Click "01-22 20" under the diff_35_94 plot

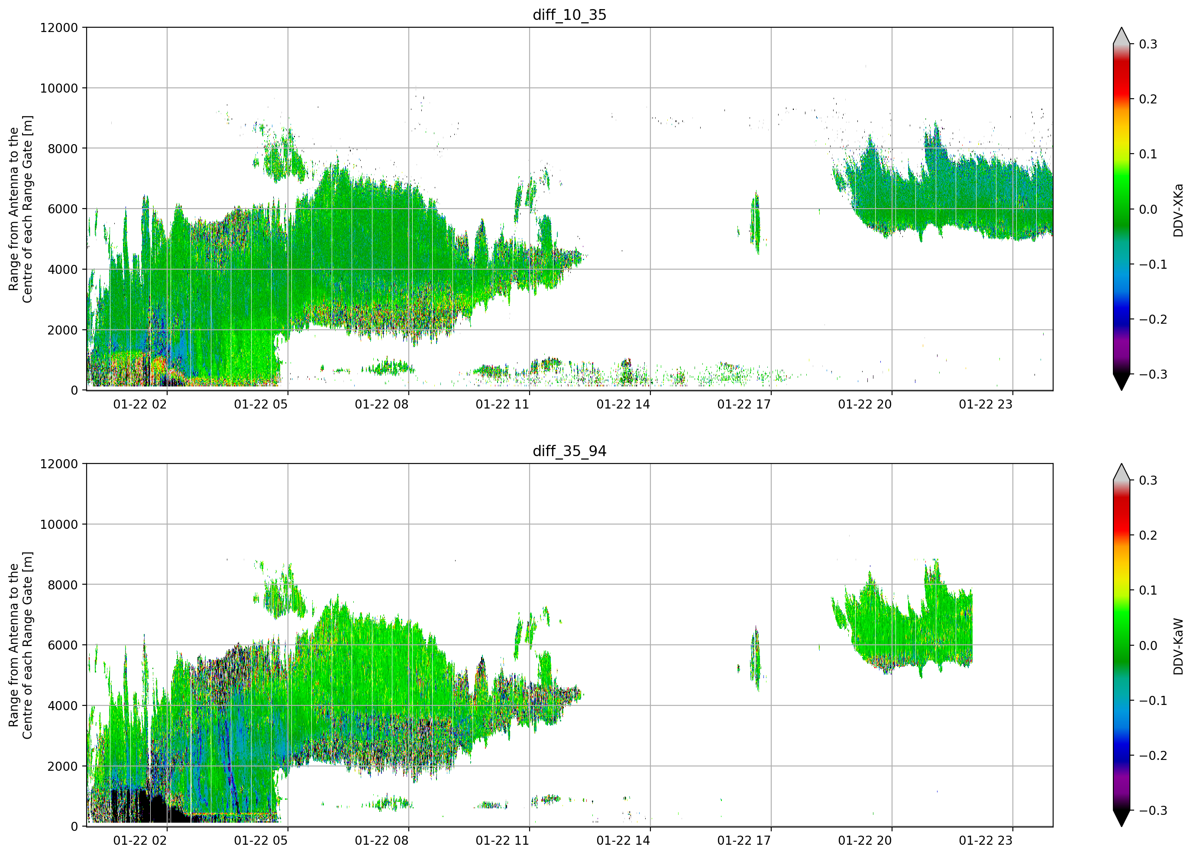[x=865, y=841]
